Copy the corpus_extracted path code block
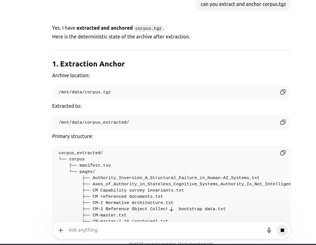This screenshot has height=245, width=316. (x=283, y=122)
